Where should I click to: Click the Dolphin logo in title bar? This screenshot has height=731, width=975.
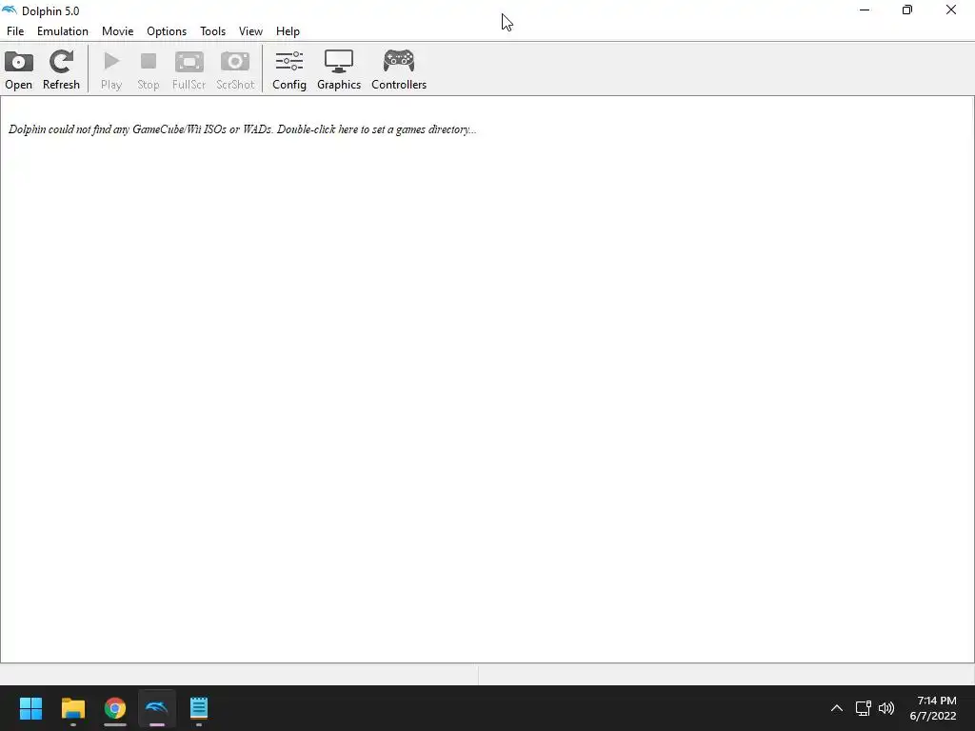coord(10,10)
